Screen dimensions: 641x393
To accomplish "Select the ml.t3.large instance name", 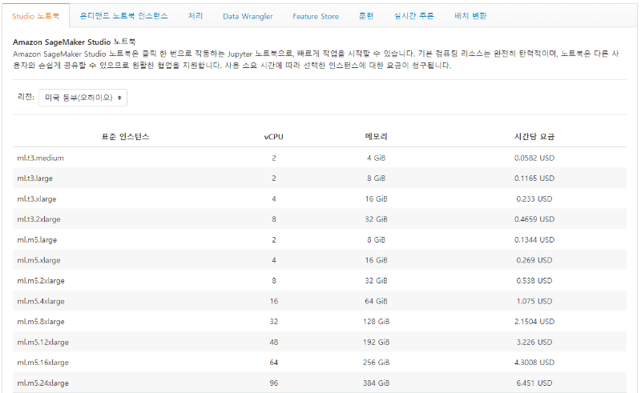I will pyautogui.click(x=34, y=178).
